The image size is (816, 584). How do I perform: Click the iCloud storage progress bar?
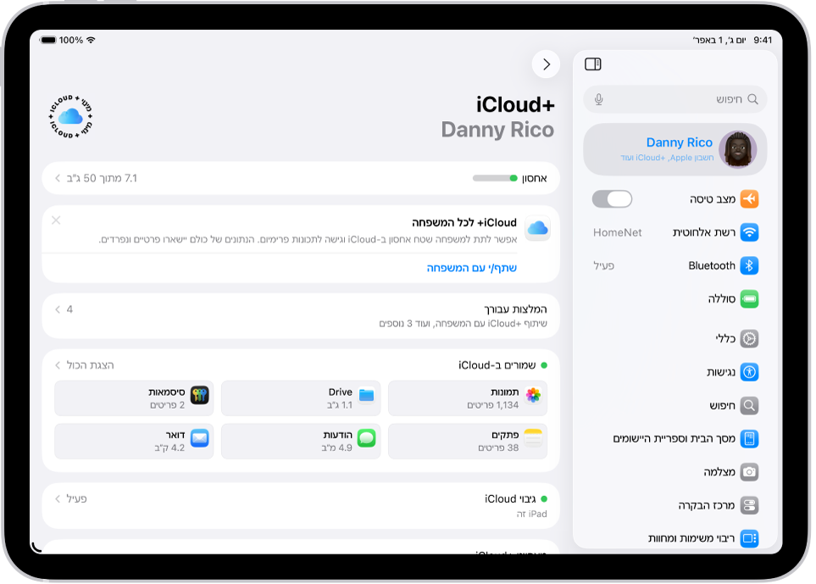click(x=496, y=178)
